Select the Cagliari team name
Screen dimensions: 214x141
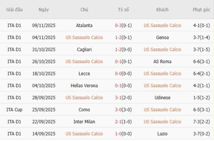coord(84,49)
